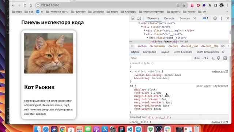Open the browser home page

pyautogui.click(x=31, y=5)
